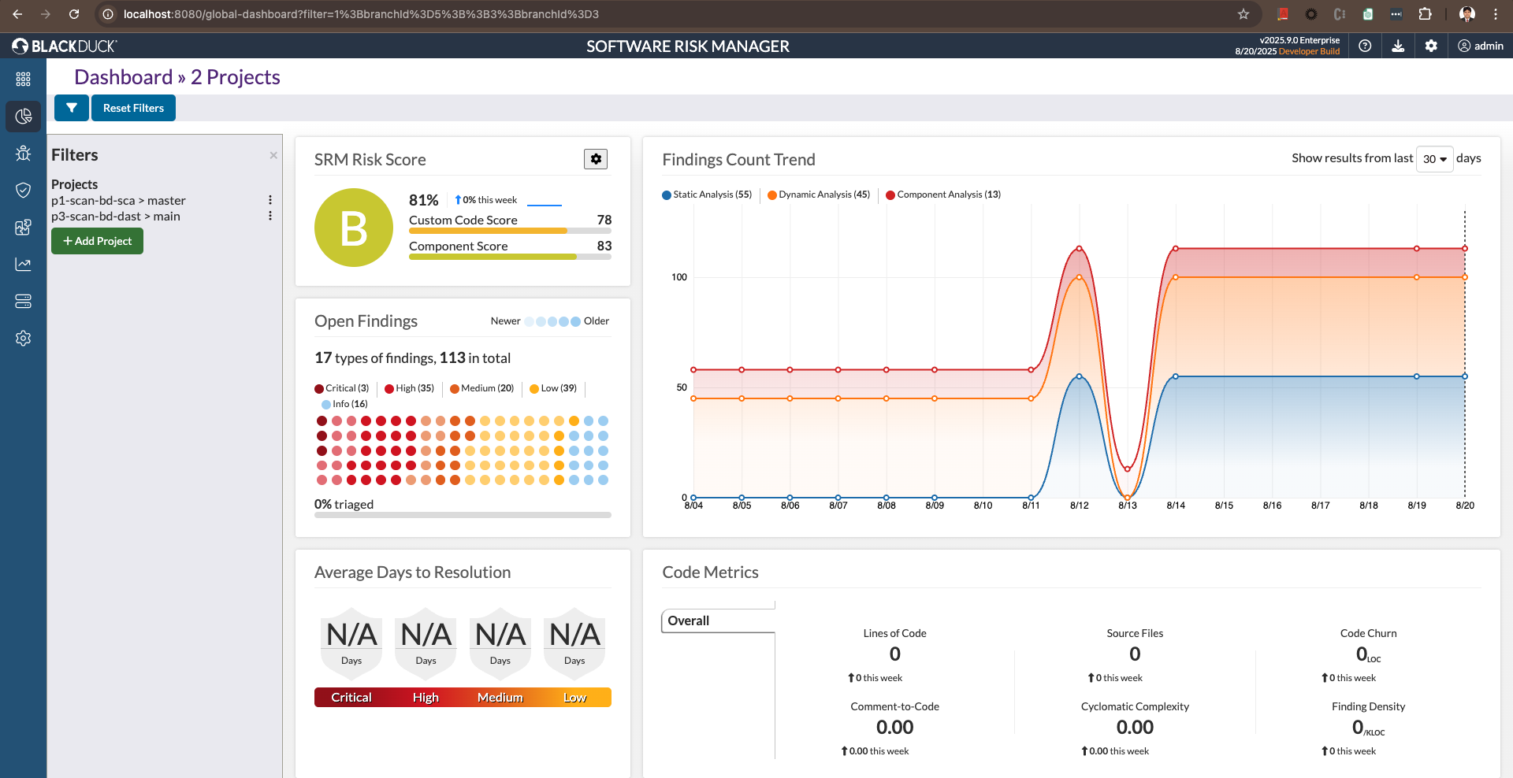The image size is (1513, 778).
Task: Click the settings gear in left sidebar
Action: pos(23,338)
